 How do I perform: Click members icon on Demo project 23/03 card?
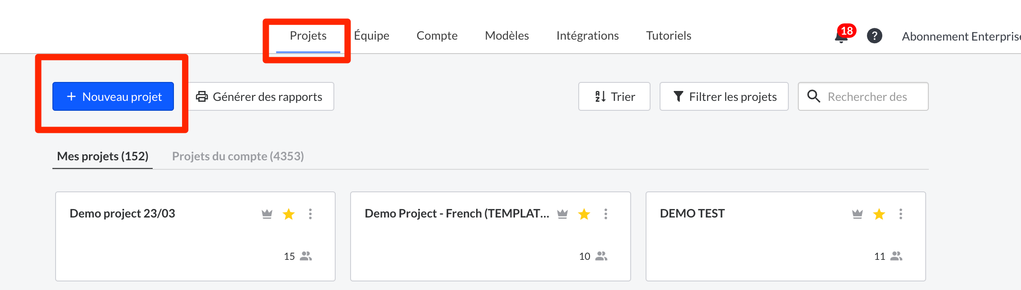coord(306,256)
